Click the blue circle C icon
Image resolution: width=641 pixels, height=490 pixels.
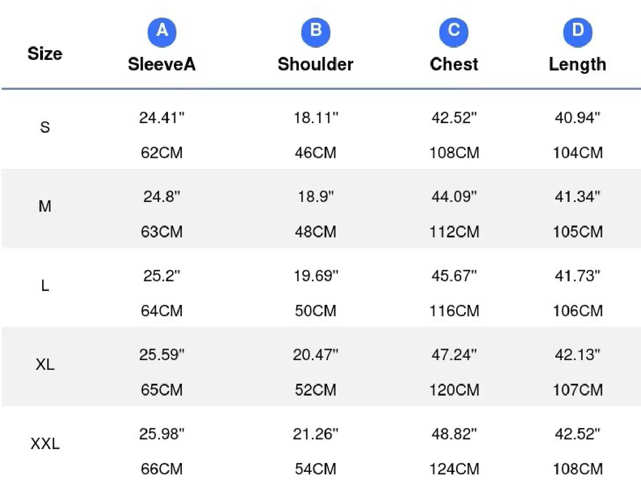[x=454, y=32]
